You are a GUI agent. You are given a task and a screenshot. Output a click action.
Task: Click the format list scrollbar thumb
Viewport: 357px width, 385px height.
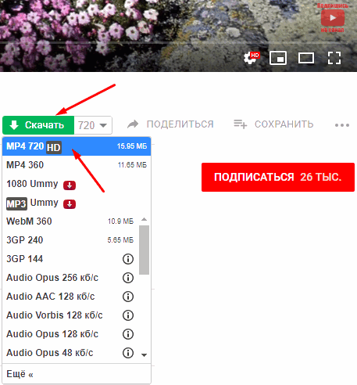pos(144,250)
